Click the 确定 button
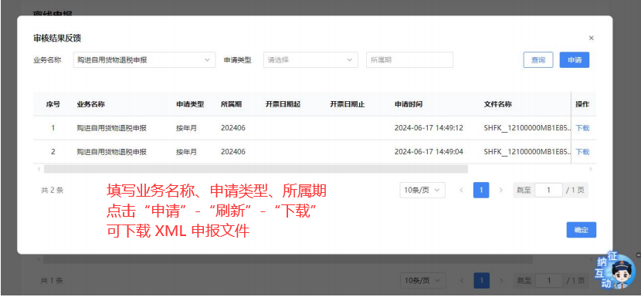This screenshot has height=297, width=641. tap(582, 230)
